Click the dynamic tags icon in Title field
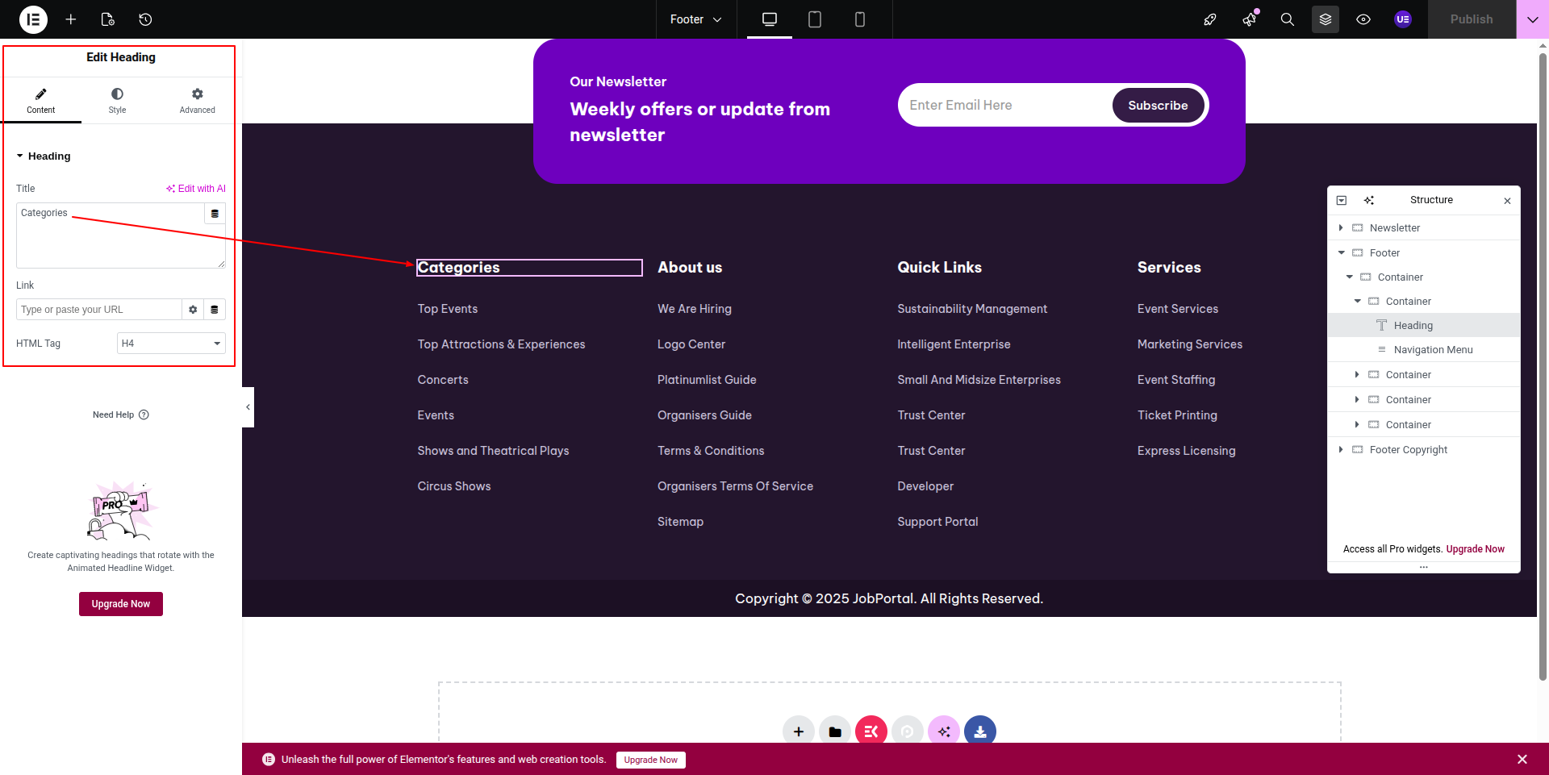This screenshot has width=1549, height=775. tap(215, 214)
